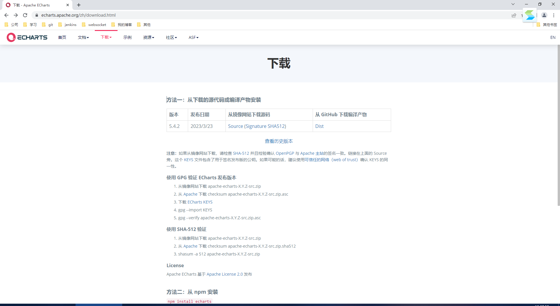
Task: Open the 我的博客 bookmark folder
Action: click(122, 25)
